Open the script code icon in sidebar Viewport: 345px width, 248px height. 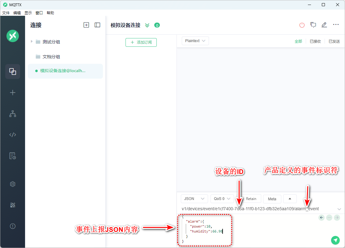tap(13, 135)
